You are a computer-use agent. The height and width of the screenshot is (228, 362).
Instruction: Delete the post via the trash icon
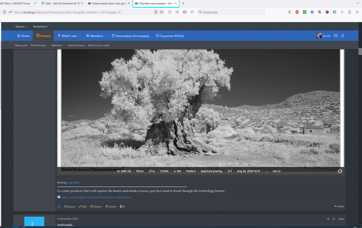[x=111, y=206]
